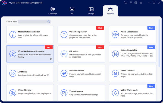Click the New badge on Image Converter
Image resolution: width=163 pixels, height=103 pixels.
click(151, 47)
